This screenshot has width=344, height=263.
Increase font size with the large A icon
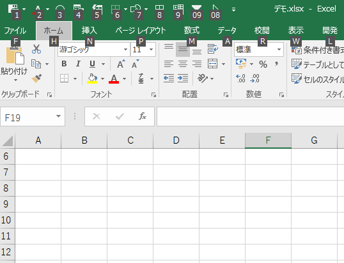click(x=121, y=64)
